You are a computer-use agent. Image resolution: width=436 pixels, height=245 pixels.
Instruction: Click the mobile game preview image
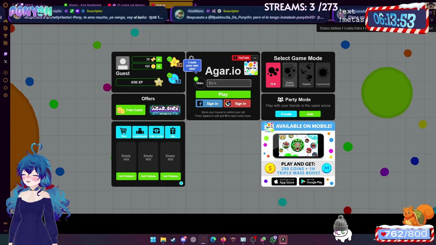(298, 146)
